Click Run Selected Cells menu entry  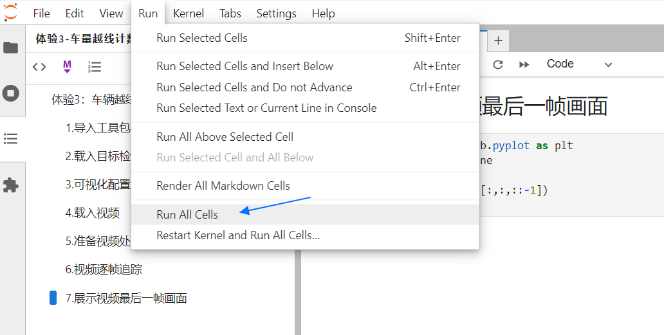pos(202,38)
